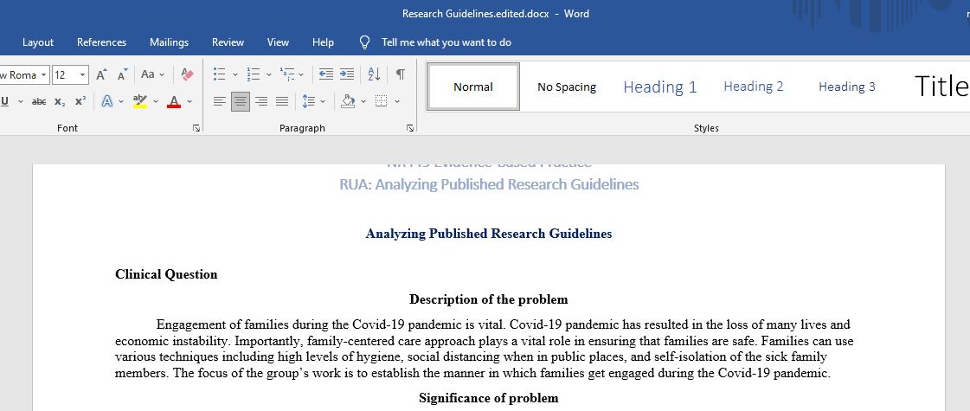Apply the Heading 3 style

coord(847,87)
